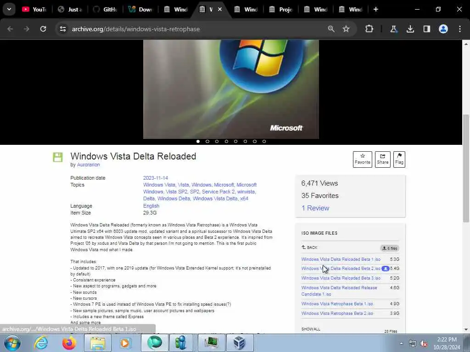Viewport: 470px width, 352px height.
Task: Click the English language link
Action: pyautogui.click(x=151, y=206)
